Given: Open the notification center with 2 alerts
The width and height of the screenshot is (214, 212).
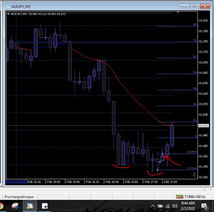Looking at the screenshot, I should 205,206.
